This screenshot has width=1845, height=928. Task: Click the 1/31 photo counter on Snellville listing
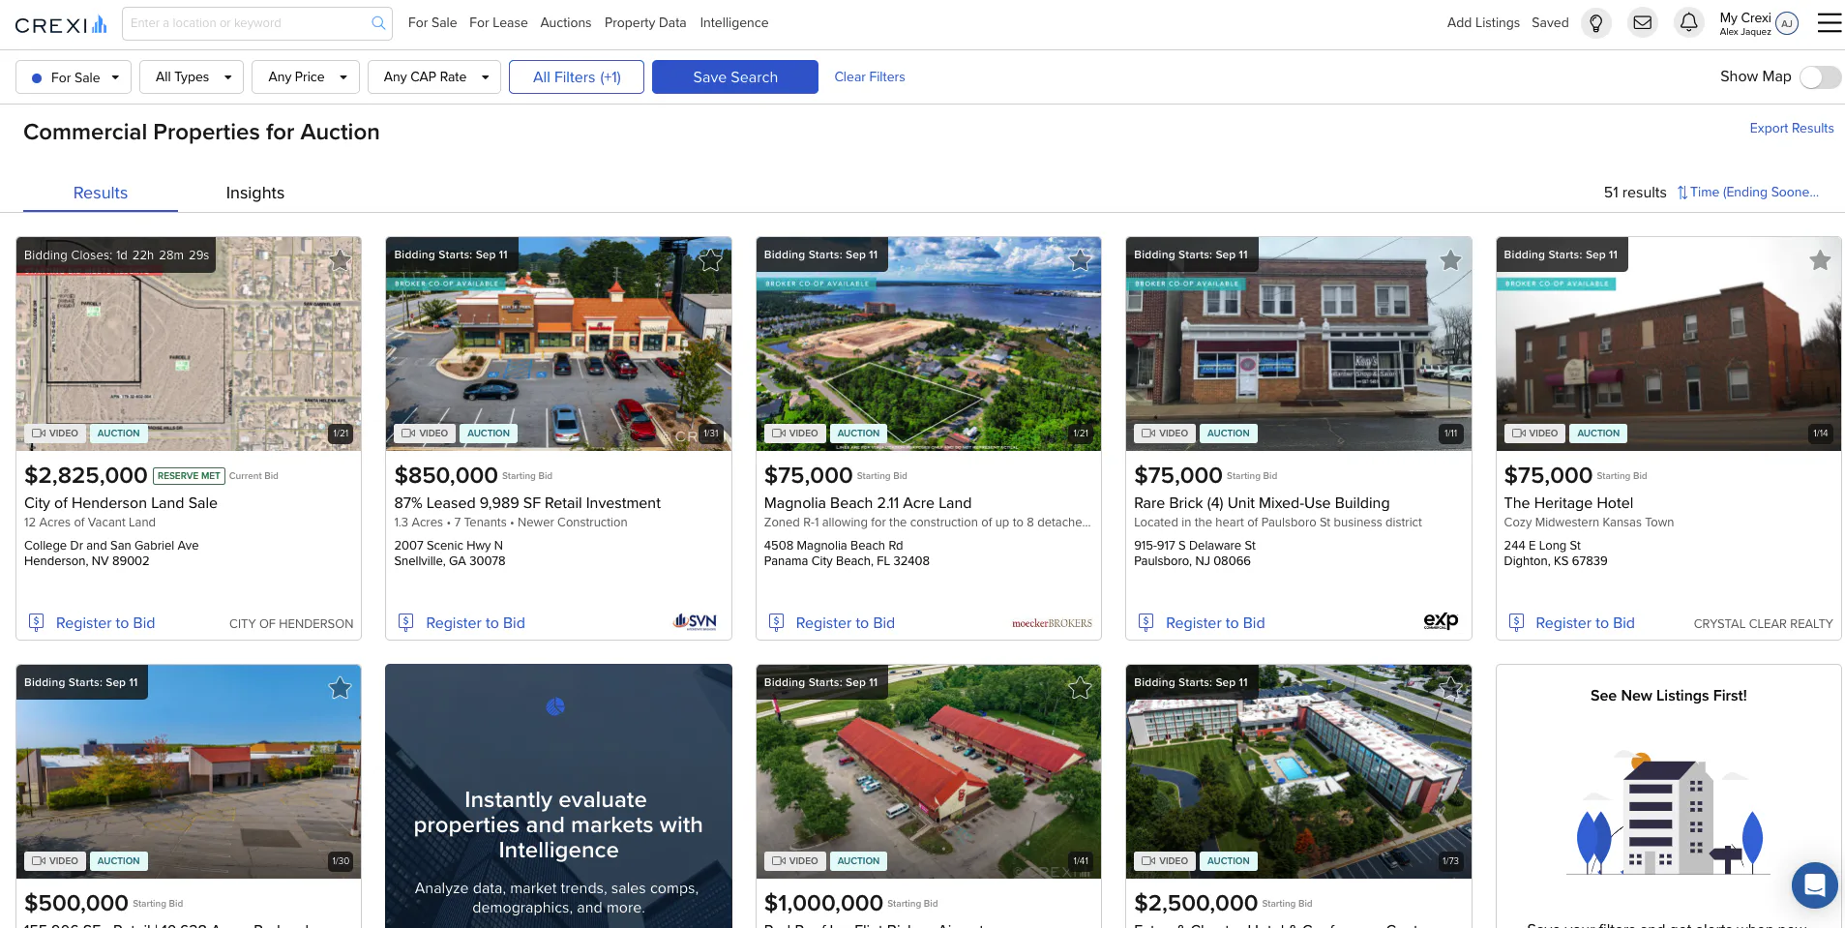click(x=711, y=434)
